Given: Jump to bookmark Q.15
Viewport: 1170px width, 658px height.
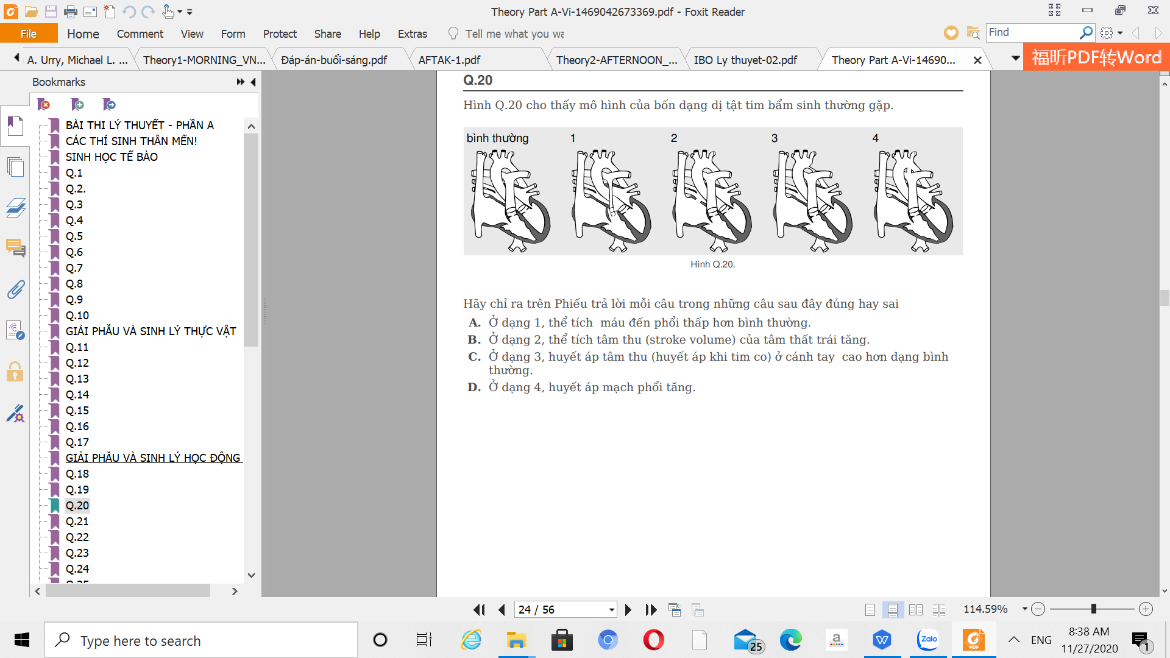Looking at the screenshot, I should click(x=77, y=411).
